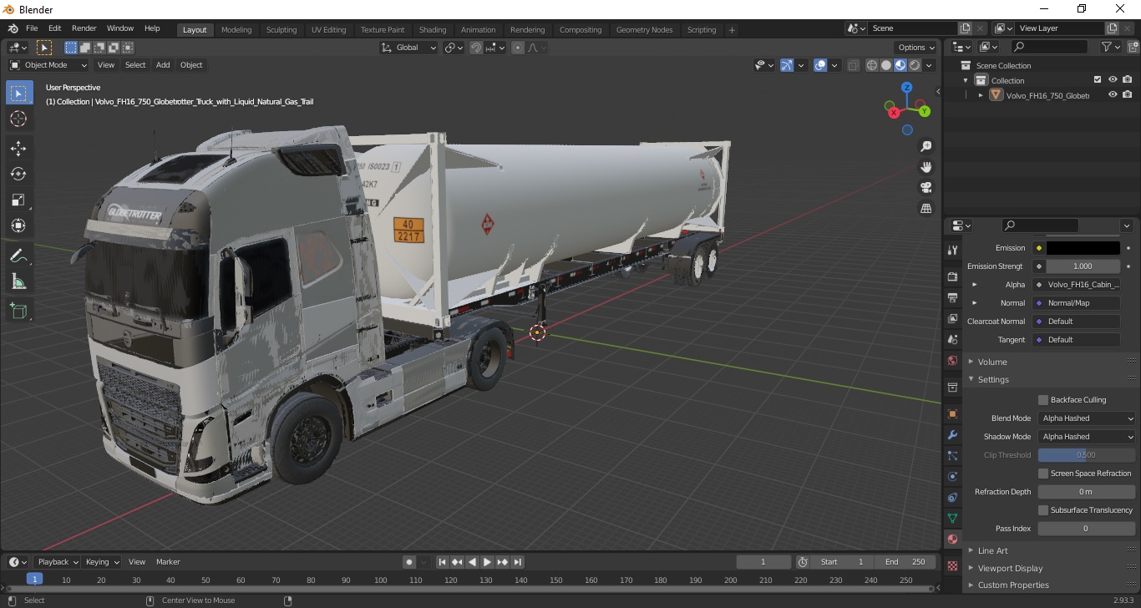The width and height of the screenshot is (1141, 608).
Task: Select the Add Cube tool
Action: [x=18, y=312]
